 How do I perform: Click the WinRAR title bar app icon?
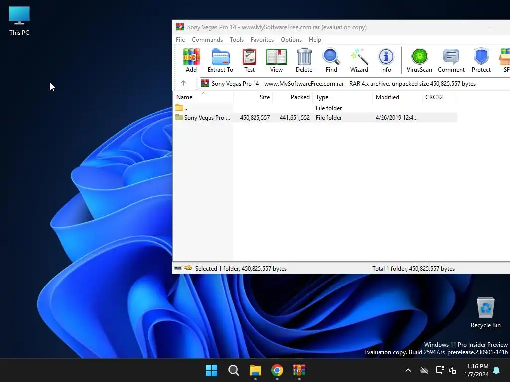pos(180,27)
